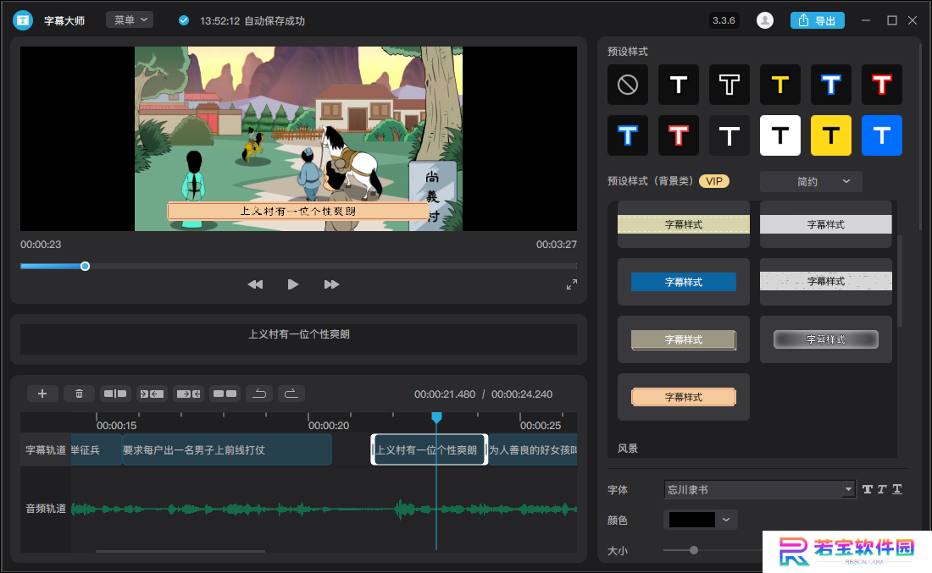Enter fullscreen preview mode
The width and height of the screenshot is (932, 573).
[x=572, y=284]
